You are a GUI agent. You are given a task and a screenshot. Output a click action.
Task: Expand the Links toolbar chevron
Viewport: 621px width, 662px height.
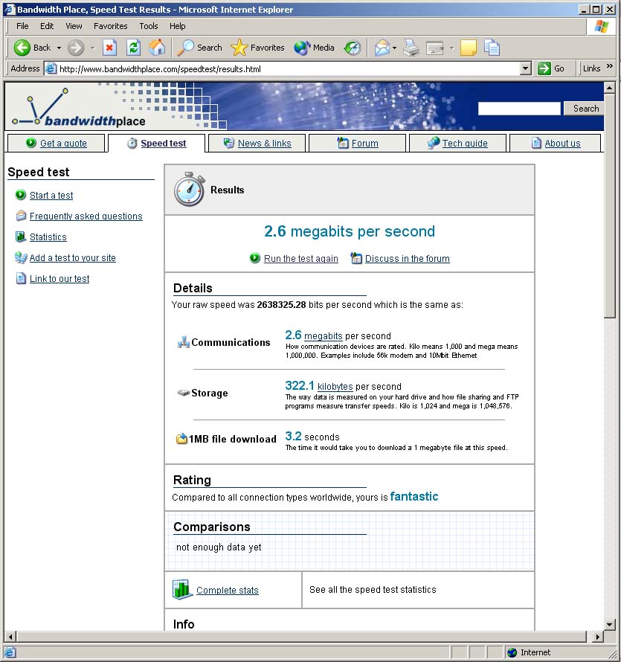610,66
